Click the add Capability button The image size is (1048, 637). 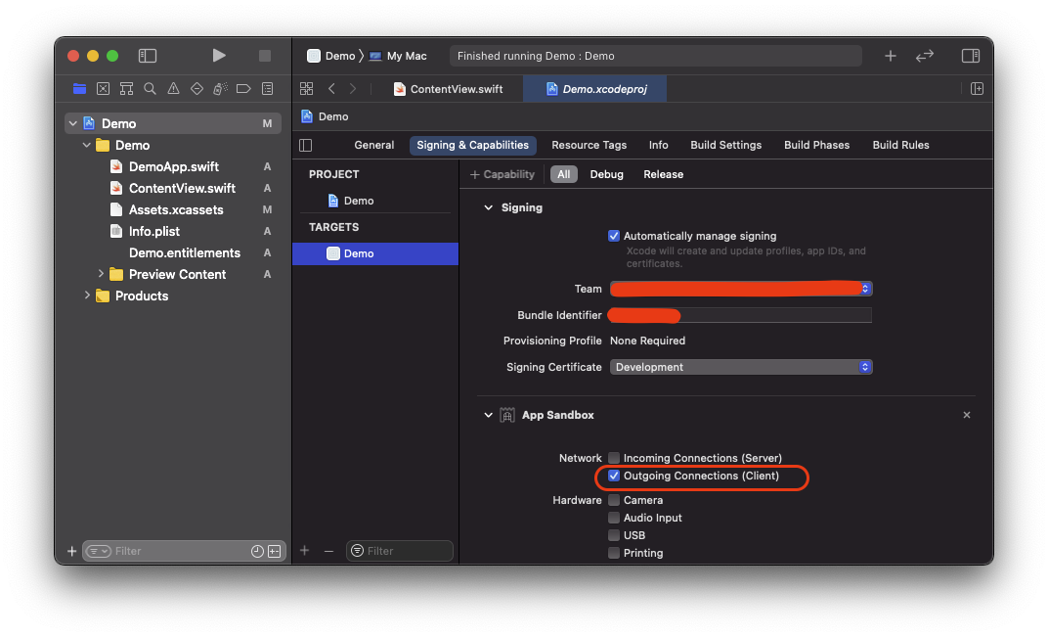[502, 174]
